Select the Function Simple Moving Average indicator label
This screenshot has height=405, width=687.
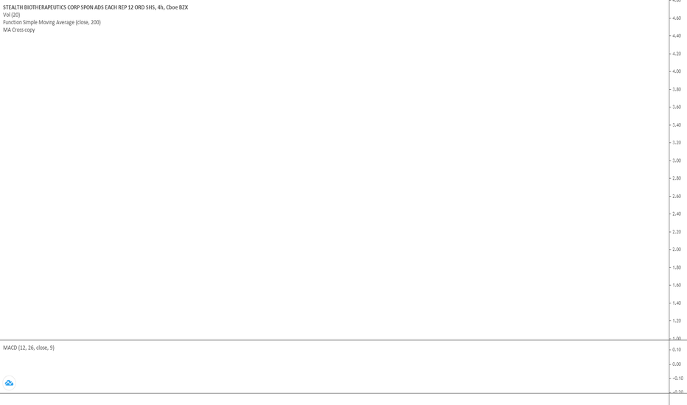pyautogui.click(x=52, y=22)
